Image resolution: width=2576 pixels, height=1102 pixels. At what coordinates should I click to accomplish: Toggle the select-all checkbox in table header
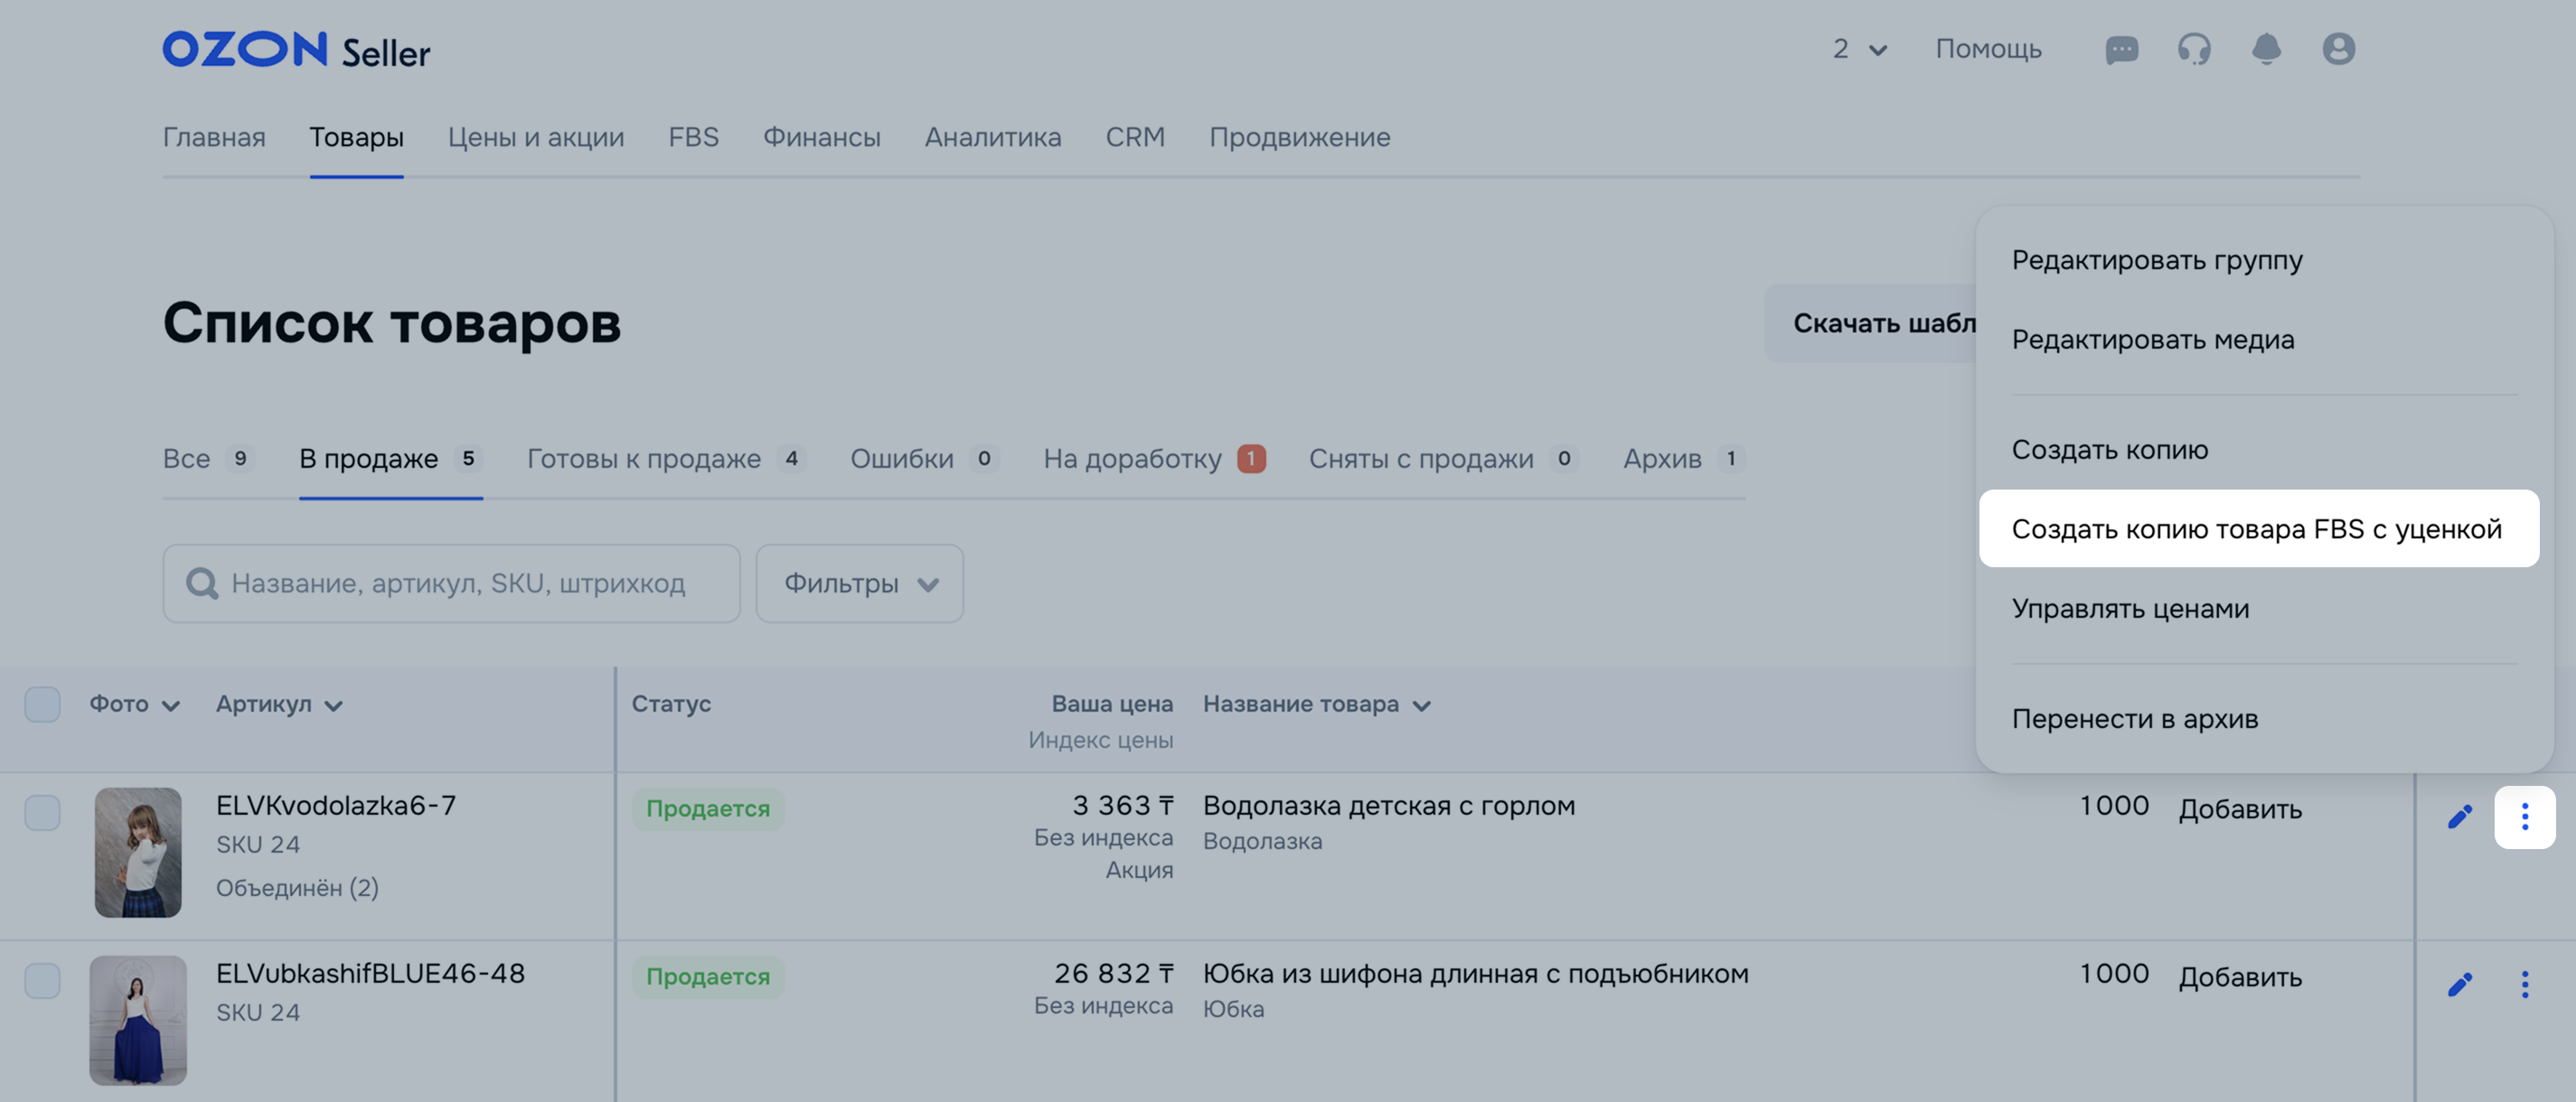coord(42,704)
